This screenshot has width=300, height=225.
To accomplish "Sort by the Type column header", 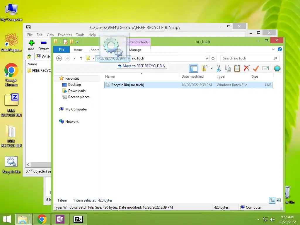I will coord(221,76).
